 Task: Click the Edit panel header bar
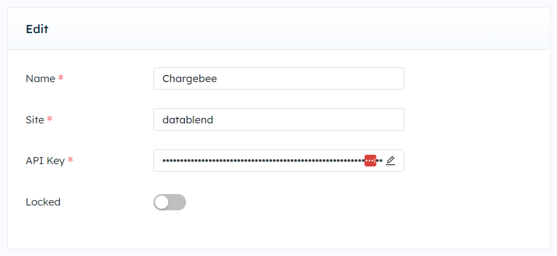click(x=279, y=29)
